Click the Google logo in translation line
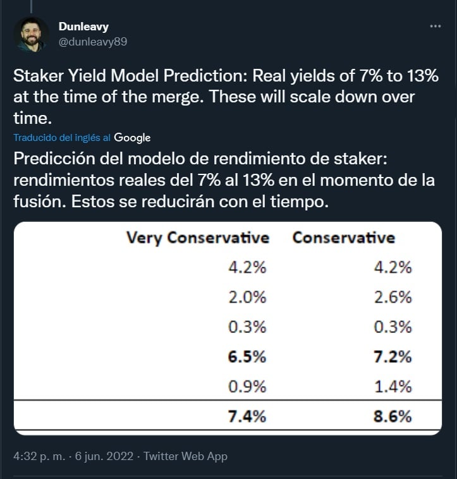This screenshot has width=457, height=479. click(x=132, y=138)
